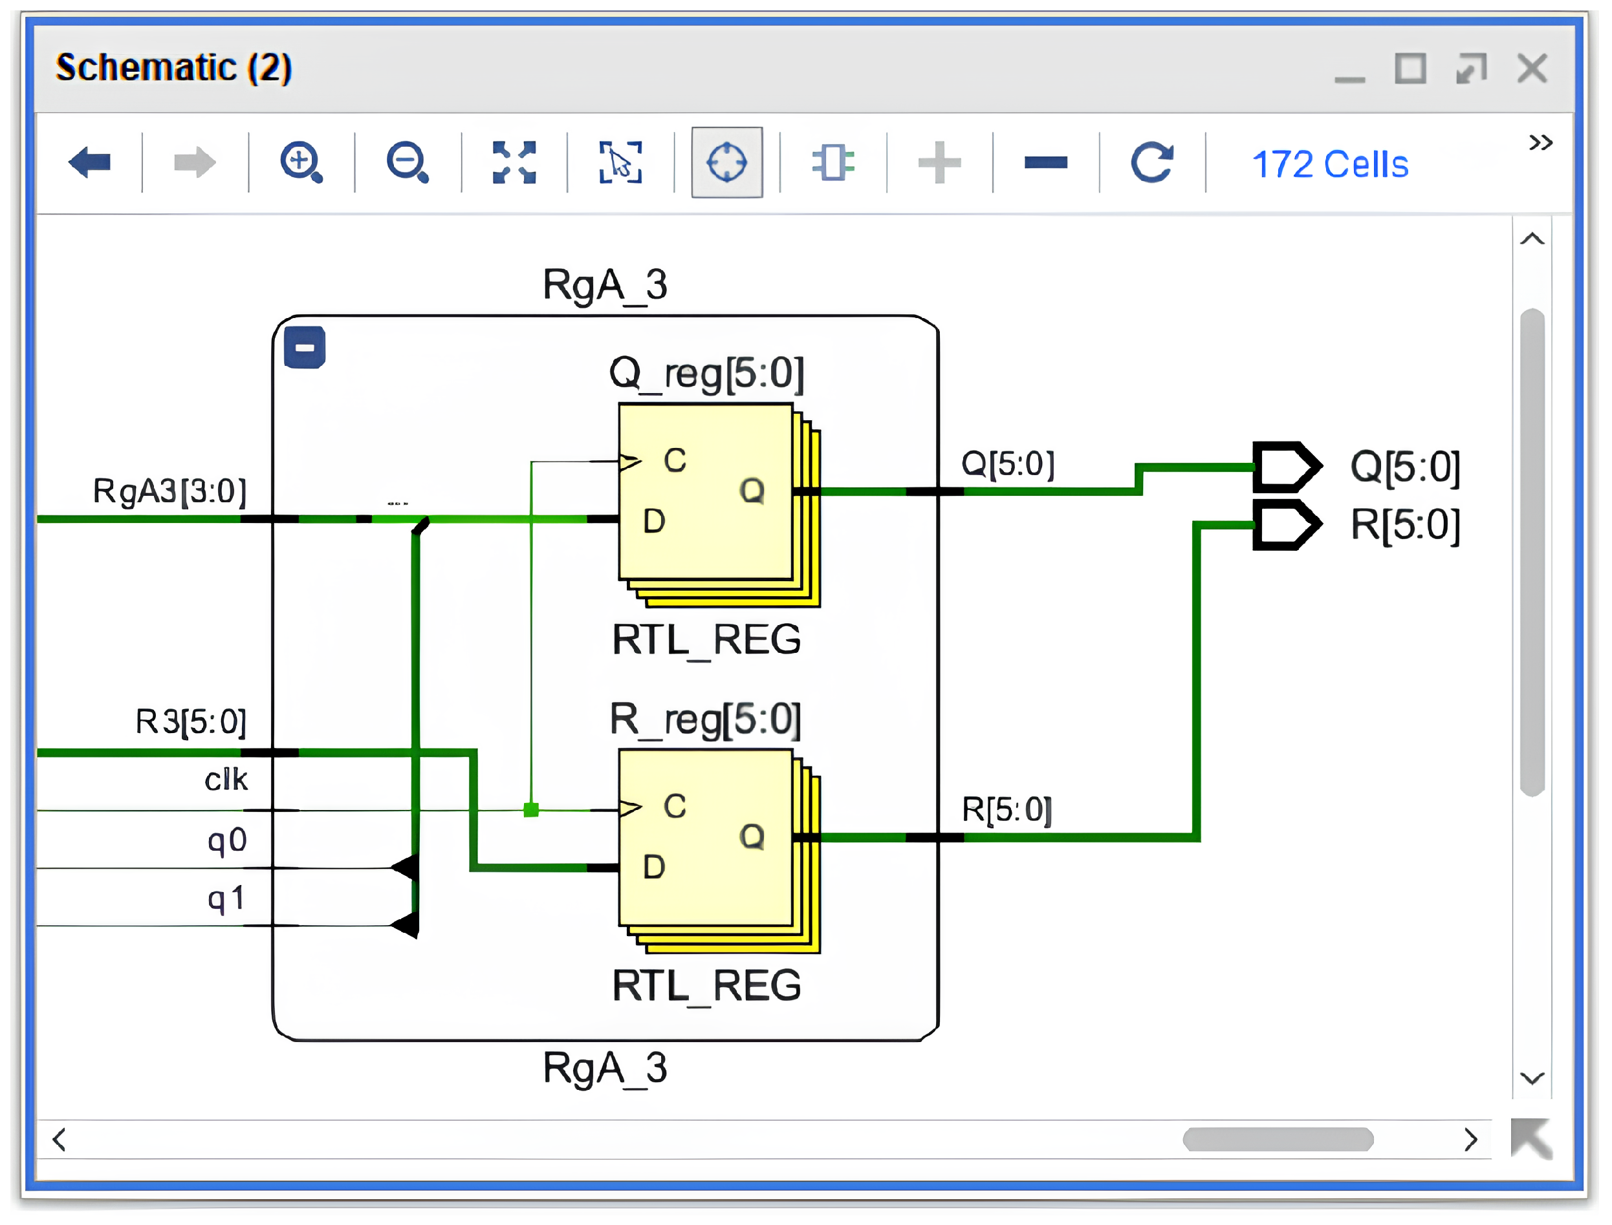Viewport: 1612px width, 1225px height.
Task: Click the Next forward arrow icon
Action: pos(195,162)
